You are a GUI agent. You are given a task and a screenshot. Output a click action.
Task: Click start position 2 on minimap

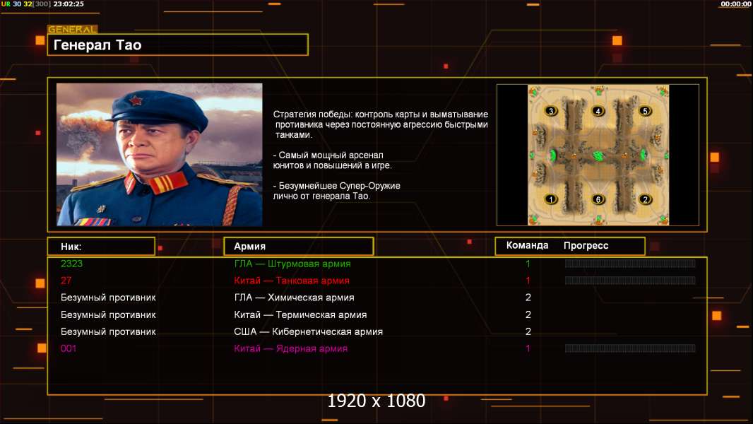click(645, 199)
